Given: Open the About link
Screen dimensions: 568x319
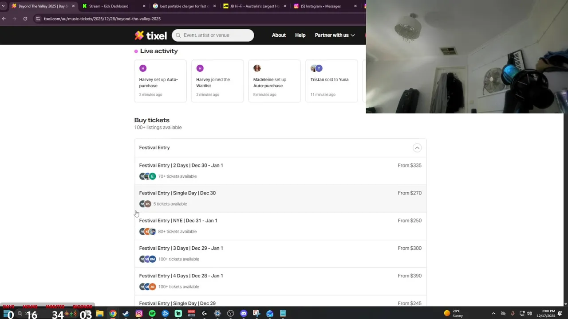Looking at the screenshot, I should pos(279,35).
